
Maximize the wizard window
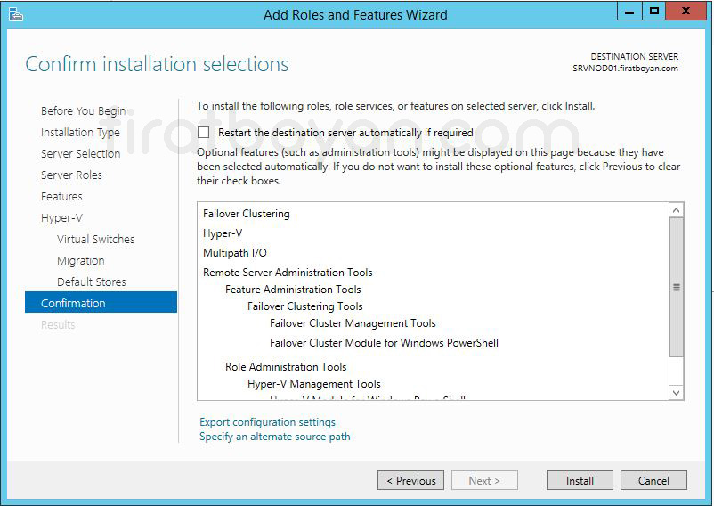coord(653,12)
